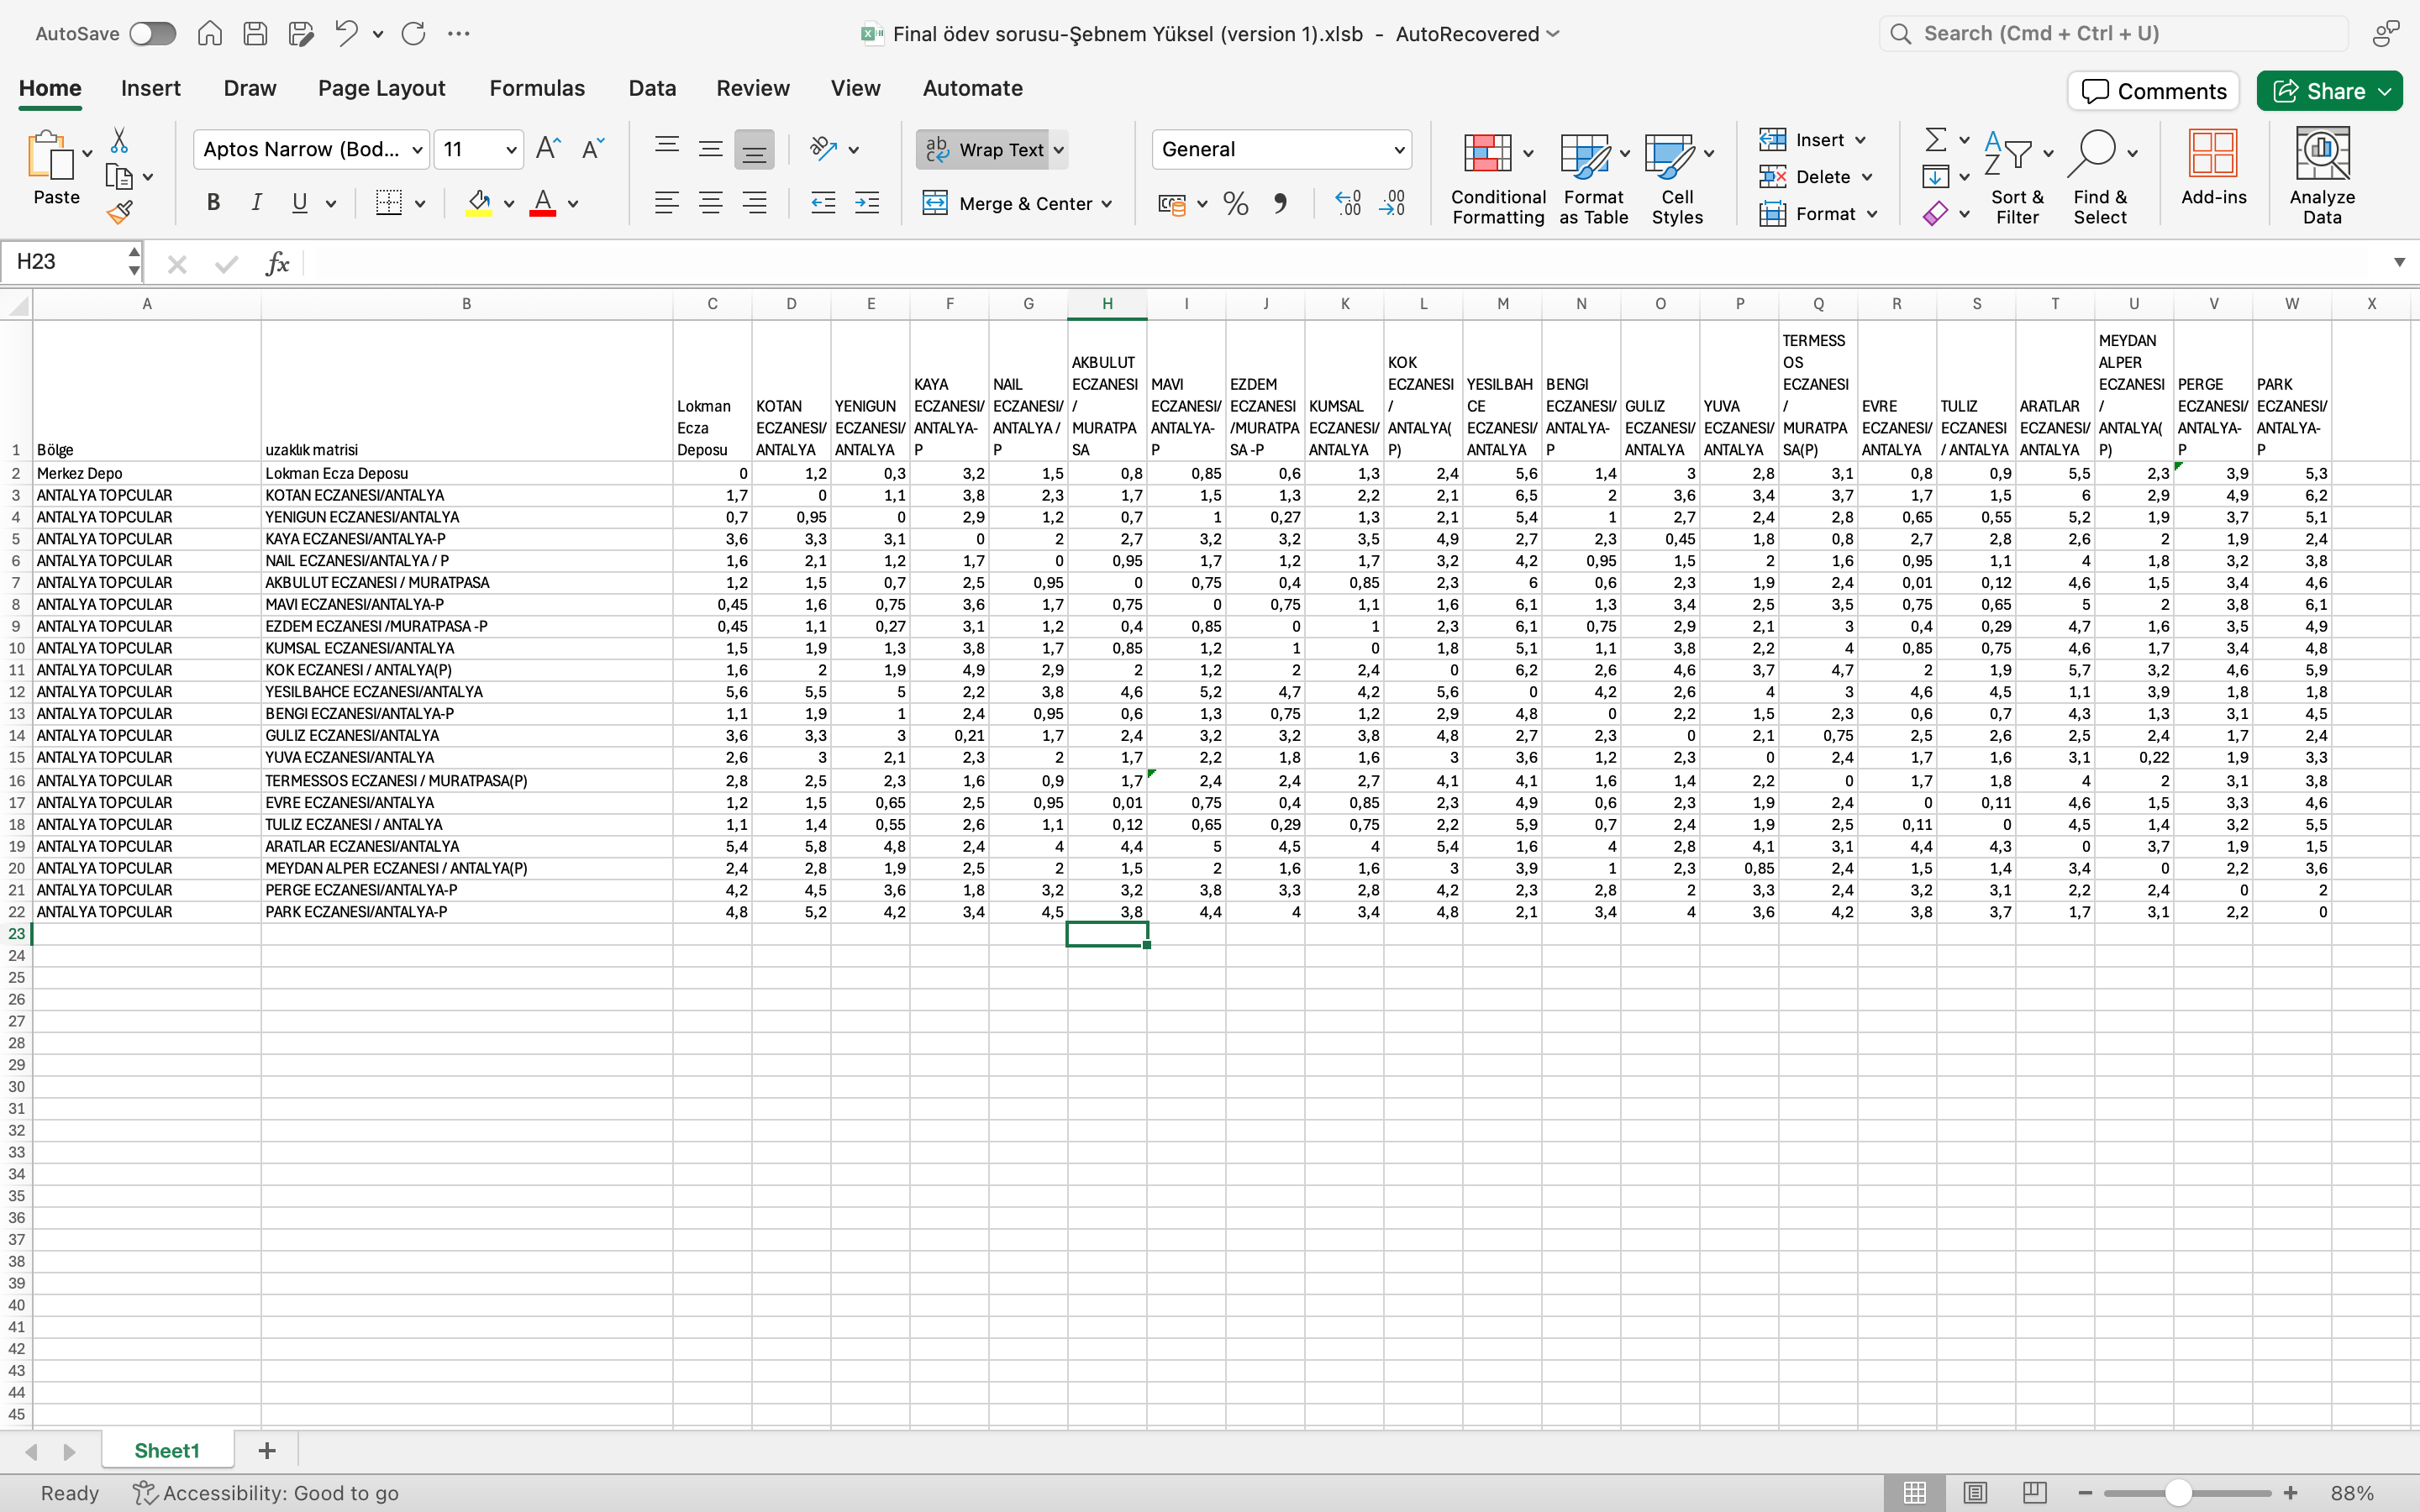2420x1512 pixels.
Task: Open the font name dropdown
Action: (x=417, y=150)
